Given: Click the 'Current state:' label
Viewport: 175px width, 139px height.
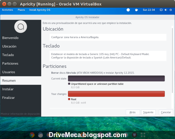Looking at the screenshot, I should click(x=59, y=79).
